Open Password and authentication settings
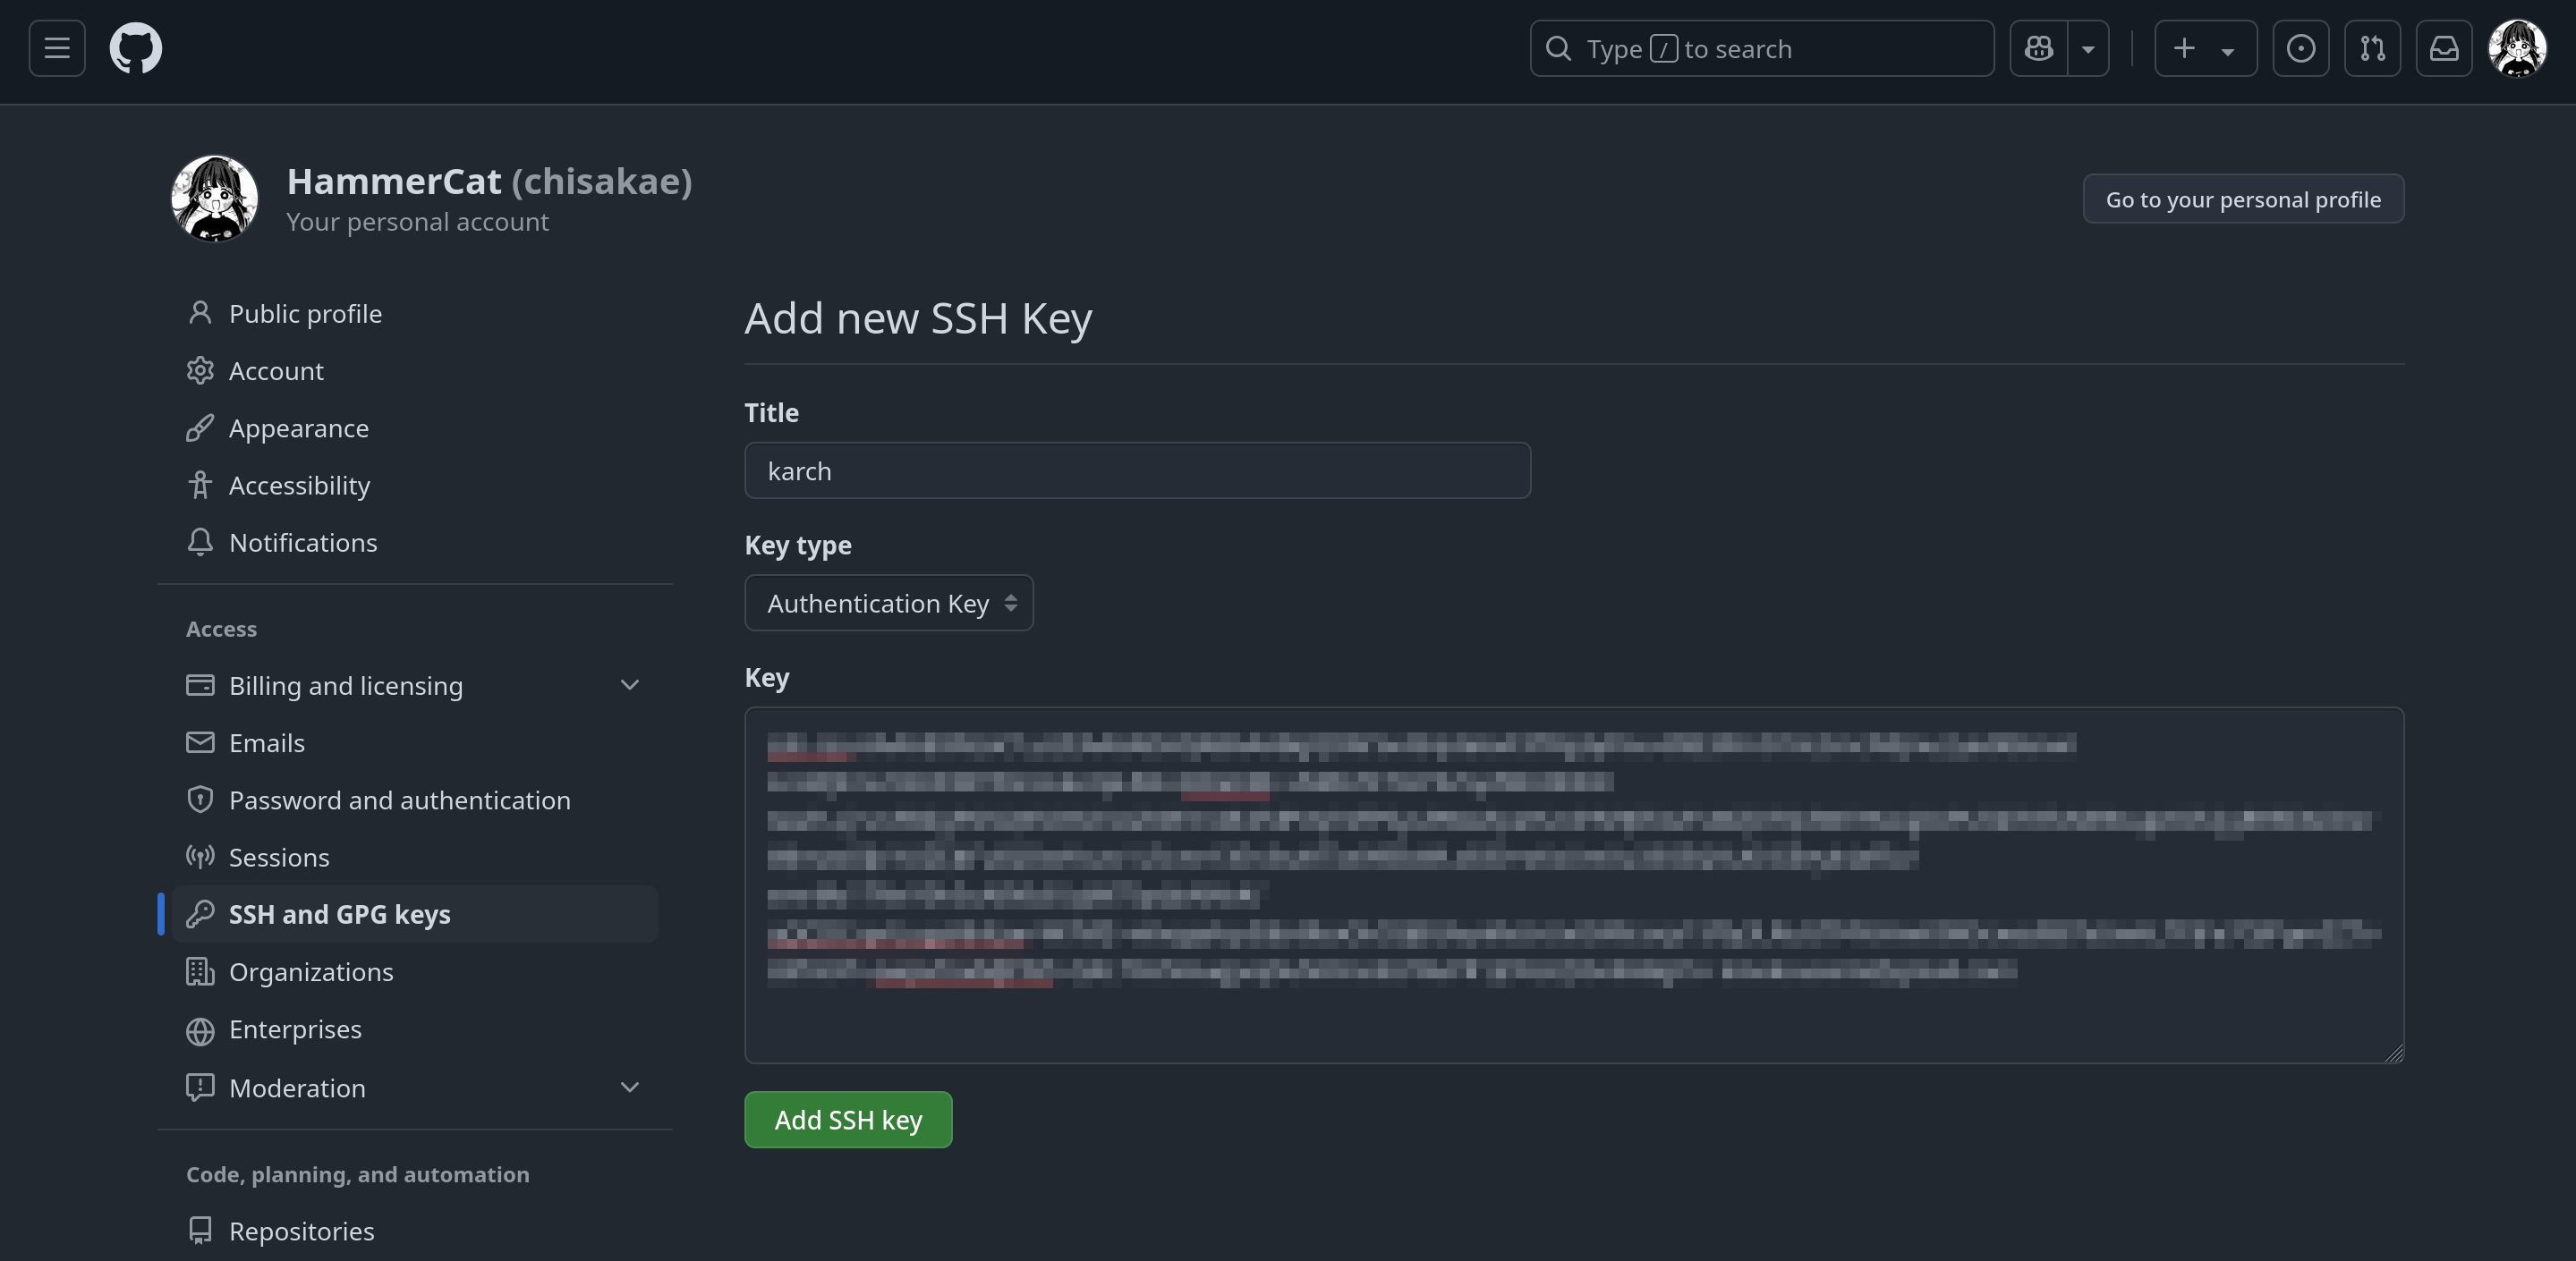The width and height of the screenshot is (2576, 1261). click(x=415, y=800)
